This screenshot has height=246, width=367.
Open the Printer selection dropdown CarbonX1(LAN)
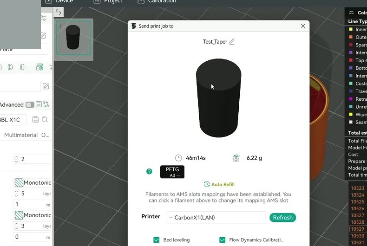coord(216,218)
